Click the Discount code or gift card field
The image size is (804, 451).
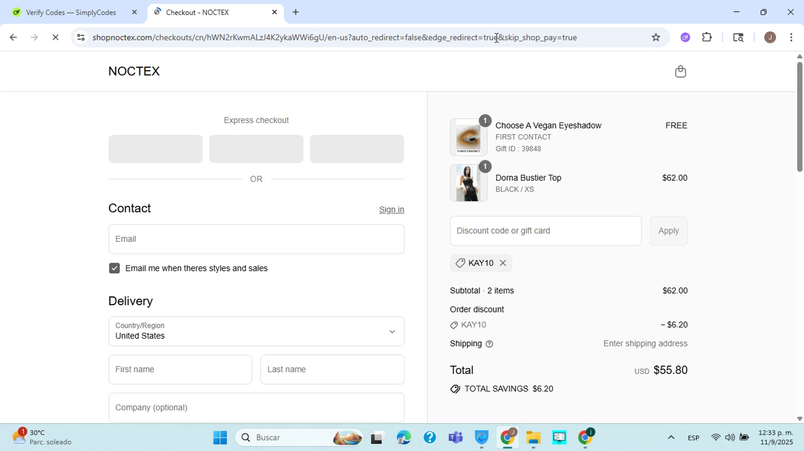point(546,231)
